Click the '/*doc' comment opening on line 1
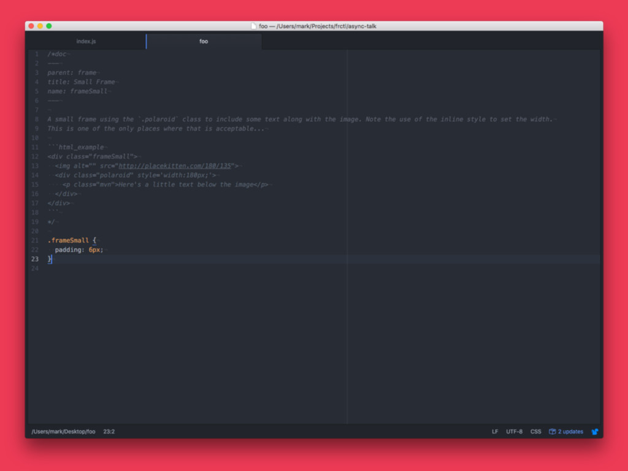628x471 pixels. coord(57,54)
